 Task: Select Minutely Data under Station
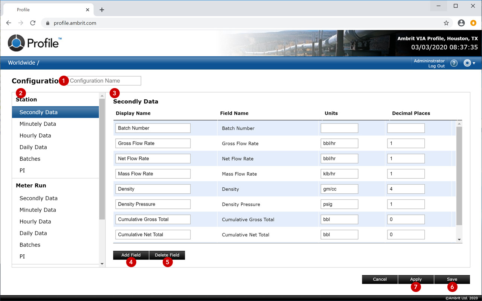pyautogui.click(x=38, y=124)
